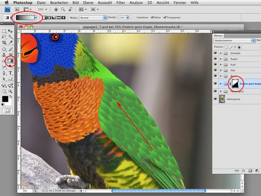Select the Gradient tool in the toolbox

tap(10, 60)
